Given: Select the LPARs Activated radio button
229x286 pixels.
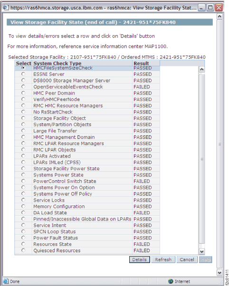Looking at the screenshot, I should click(23, 156).
